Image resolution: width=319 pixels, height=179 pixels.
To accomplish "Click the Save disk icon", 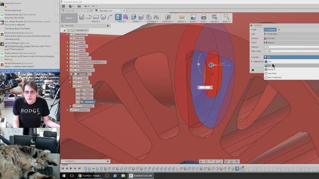I will pyautogui.click(x=79, y=6).
